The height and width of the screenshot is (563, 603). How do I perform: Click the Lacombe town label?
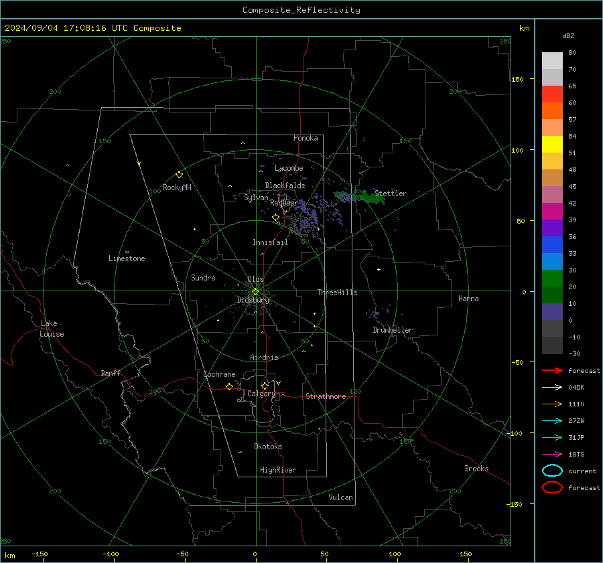289,168
